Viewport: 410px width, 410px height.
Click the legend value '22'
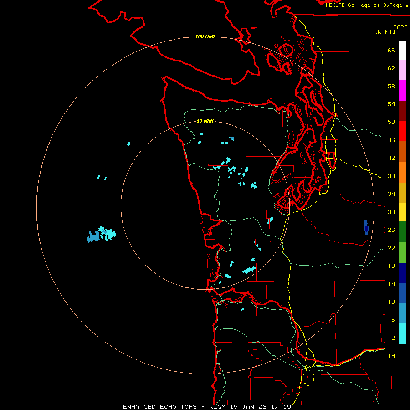pos(391,248)
